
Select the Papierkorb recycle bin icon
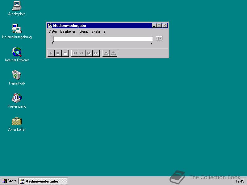pyautogui.click(x=17, y=78)
